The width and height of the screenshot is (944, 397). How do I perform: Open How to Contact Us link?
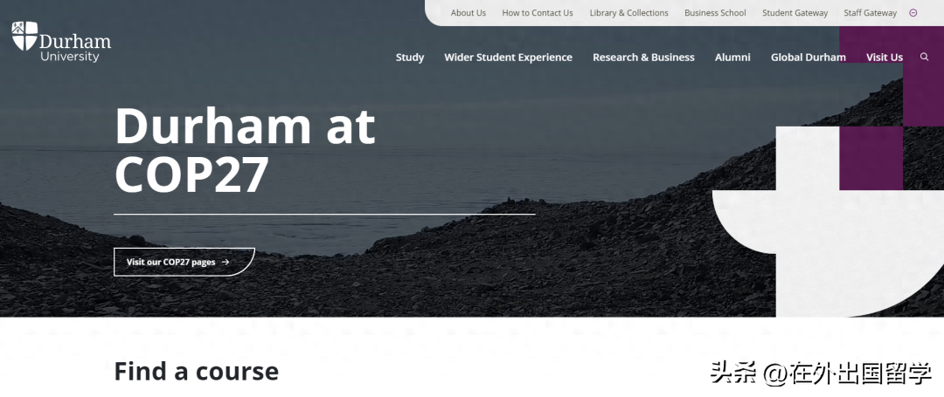(x=538, y=12)
